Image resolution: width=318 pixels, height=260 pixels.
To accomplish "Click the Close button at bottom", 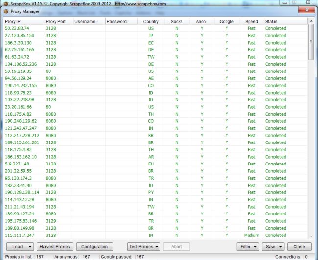I will 299,247.
